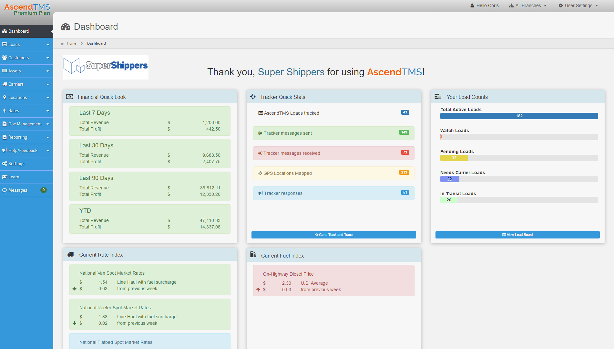
Task: Click the Financial Quick Look money icon
Action: tap(69, 97)
